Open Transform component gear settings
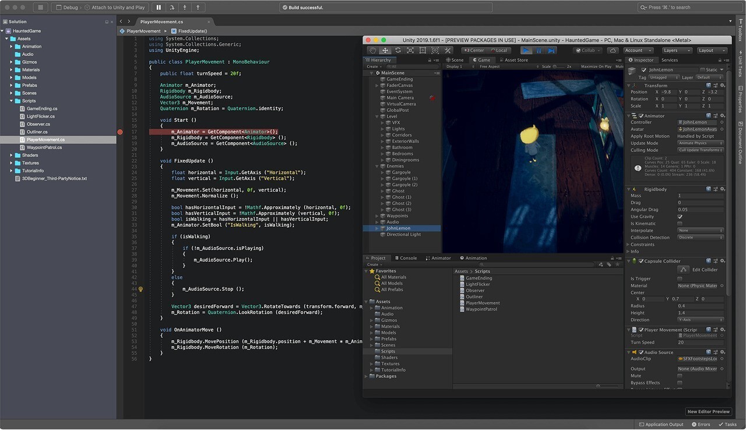746x431 pixels. 722,85
